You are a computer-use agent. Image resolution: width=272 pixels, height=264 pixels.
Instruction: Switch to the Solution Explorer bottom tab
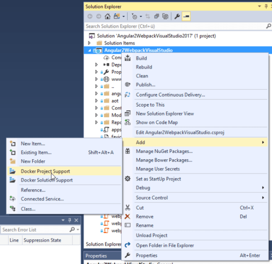(103, 244)
